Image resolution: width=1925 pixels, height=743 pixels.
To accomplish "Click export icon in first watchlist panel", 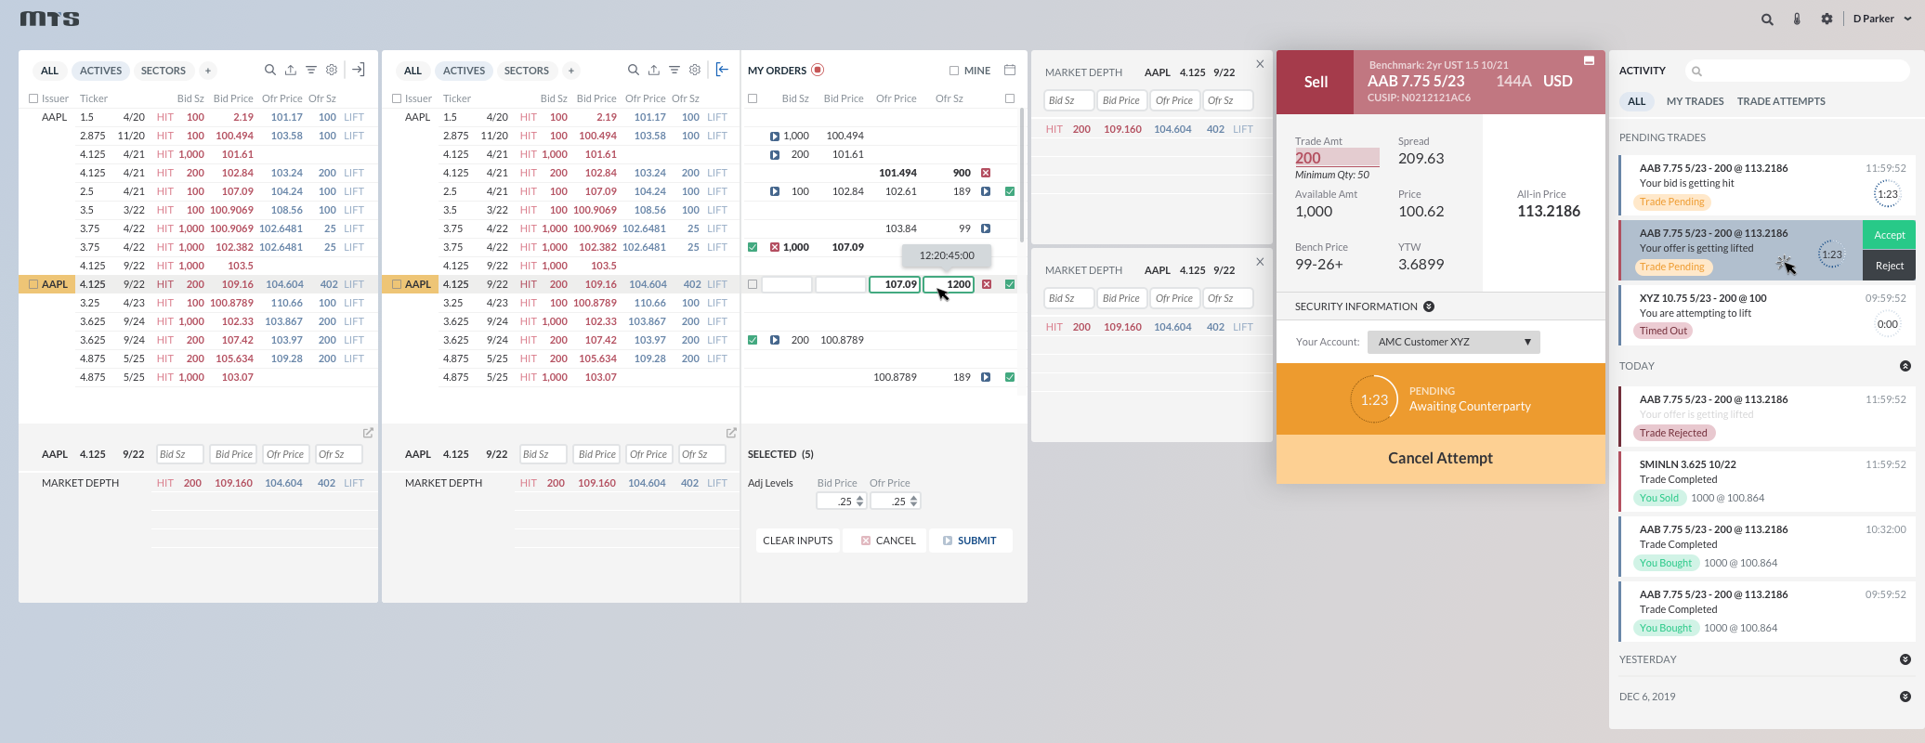I will click(291, 70).
